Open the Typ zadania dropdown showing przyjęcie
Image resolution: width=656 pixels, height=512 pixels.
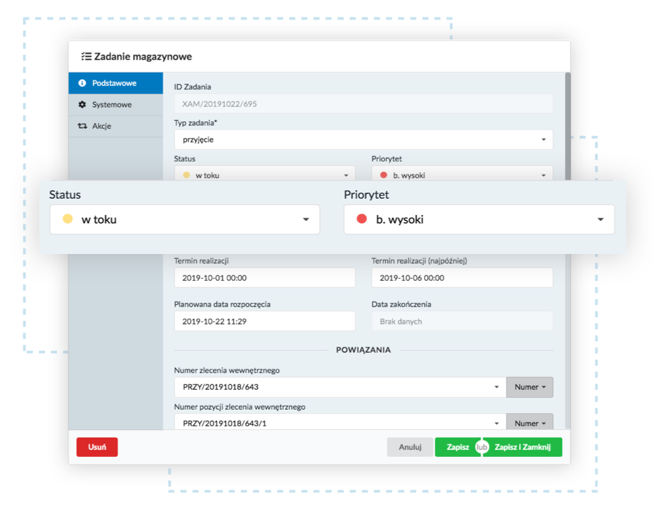point(363,139)
